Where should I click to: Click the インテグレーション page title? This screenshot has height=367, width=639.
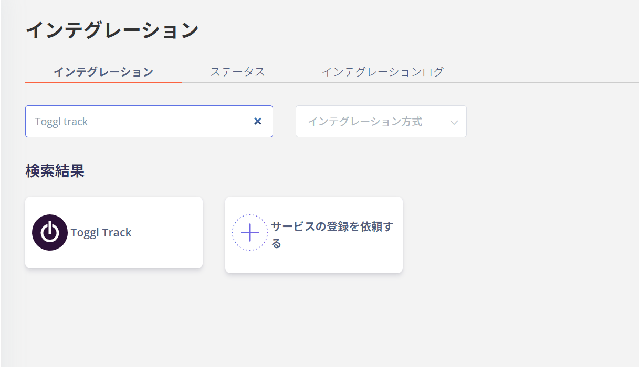112,30
